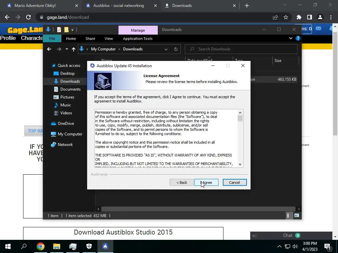Switch to Home ribbon tab

[x=71, y=39]
